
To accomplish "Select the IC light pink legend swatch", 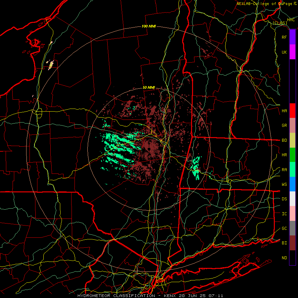I will (292, 214).
